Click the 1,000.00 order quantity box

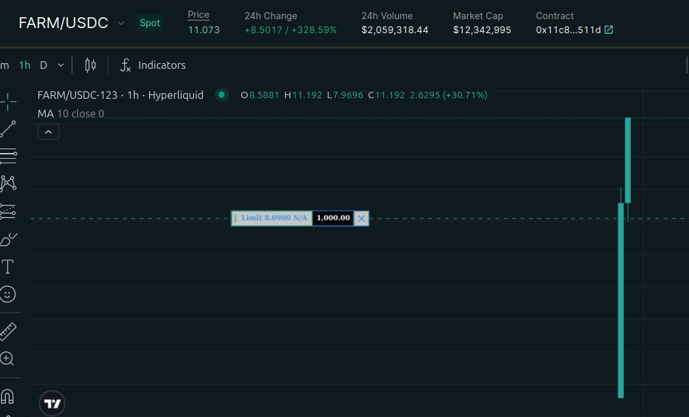(333, 218)
